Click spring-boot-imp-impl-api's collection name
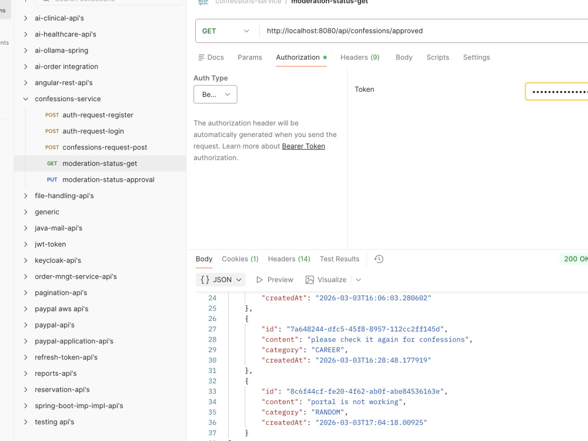The height and width of the screenshot is (441, 588). 79,406
